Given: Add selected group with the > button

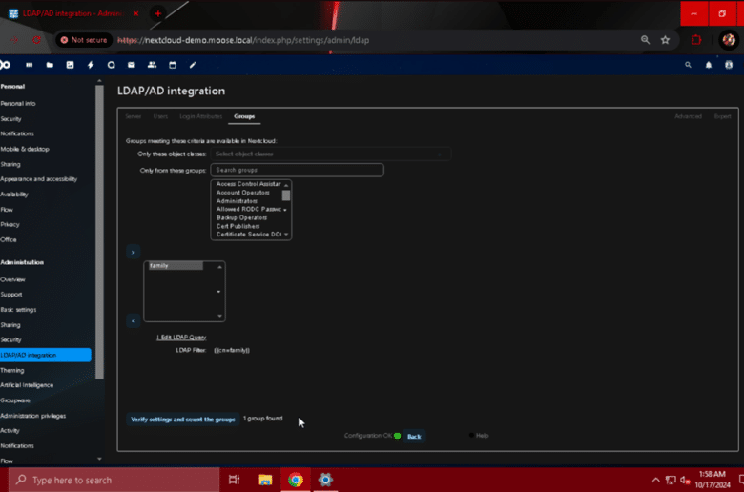Looking at the screenshot, I should (x=133, y=252).
